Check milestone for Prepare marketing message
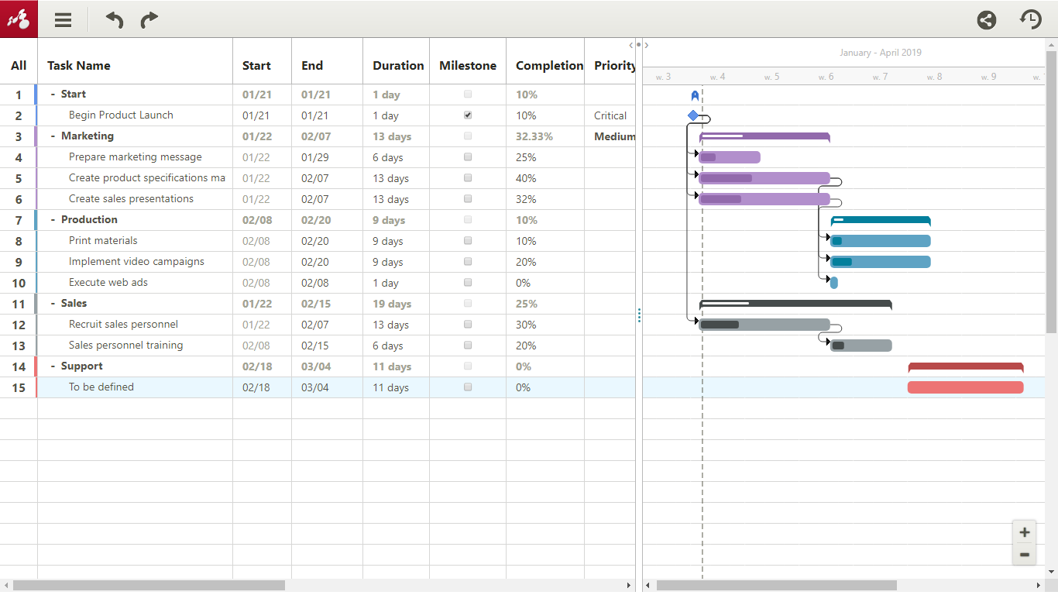Viewport: 1058px width, 595px height. [468, 156]
